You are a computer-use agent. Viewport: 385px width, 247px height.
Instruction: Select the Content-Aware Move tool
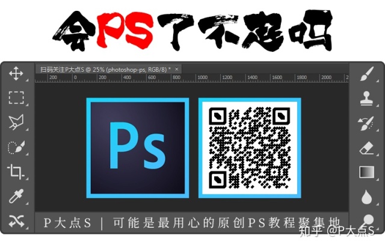coord(16,220)
